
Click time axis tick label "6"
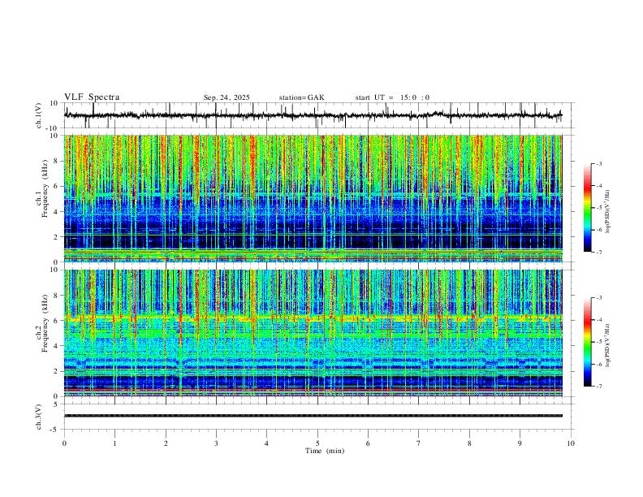point(368,443)
